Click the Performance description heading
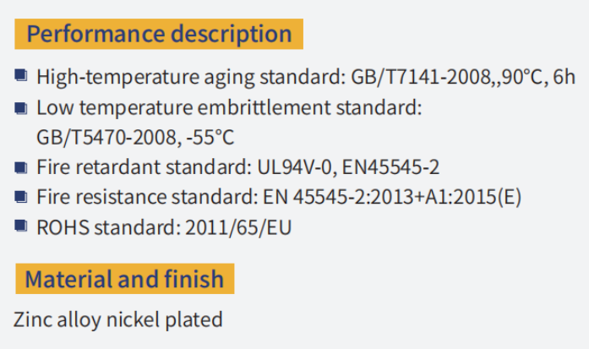Image resolution: width=589 pixels, height=349 pixels. pyautogui.click(x=159, y=34)
